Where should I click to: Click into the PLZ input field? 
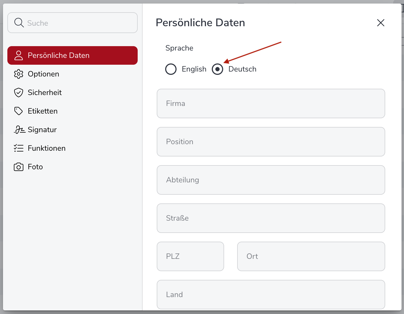[190, 256]
